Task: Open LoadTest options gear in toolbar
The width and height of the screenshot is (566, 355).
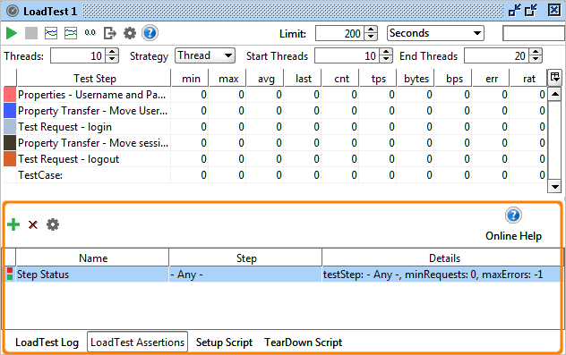Action: 130,33
